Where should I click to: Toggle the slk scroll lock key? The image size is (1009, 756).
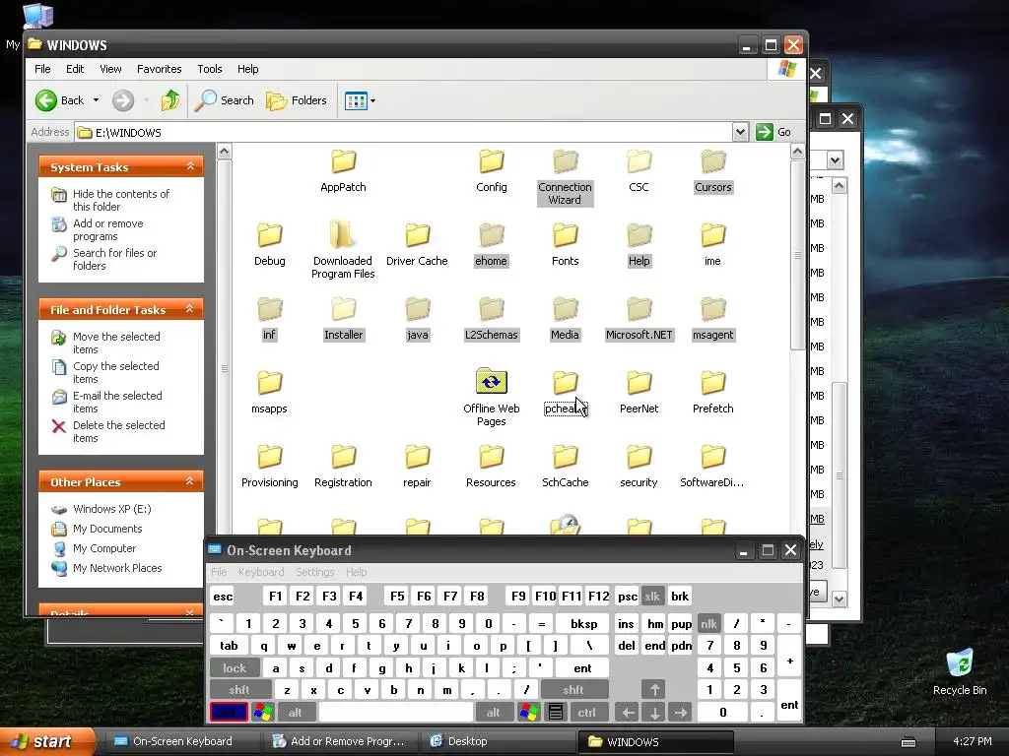click(x=652, y=596)
